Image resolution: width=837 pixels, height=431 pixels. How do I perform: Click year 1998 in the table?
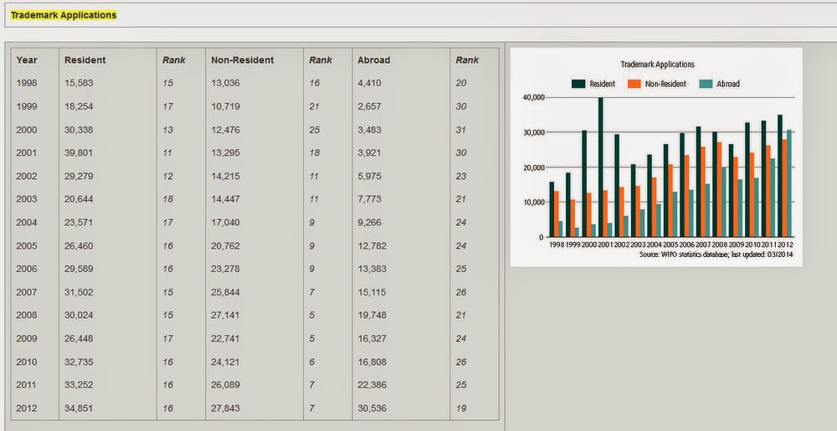coord(27,83)
